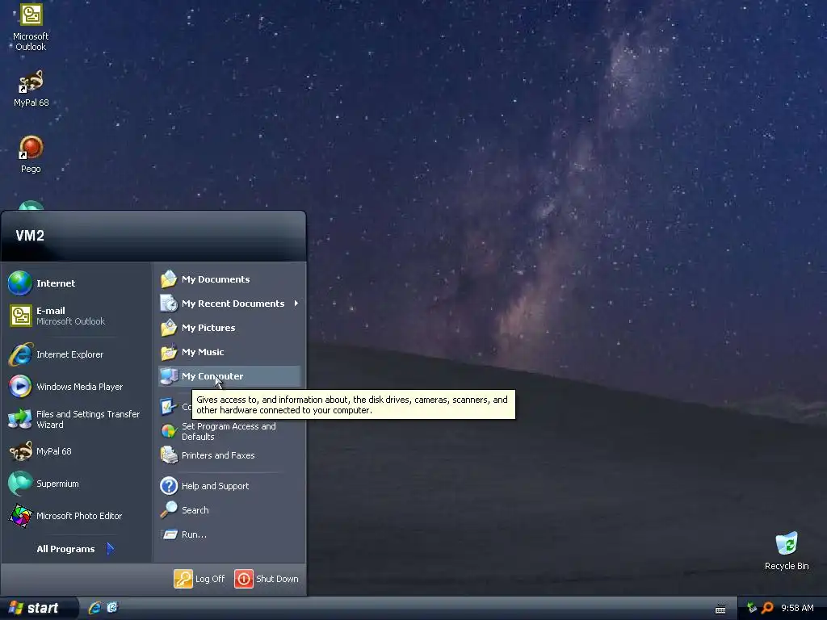Open Set Program Access and Defaults

click(229, 431)
